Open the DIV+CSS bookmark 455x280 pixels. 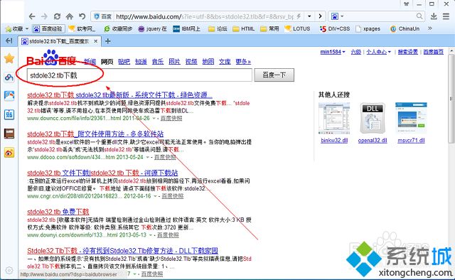click(x=335, y=28)
